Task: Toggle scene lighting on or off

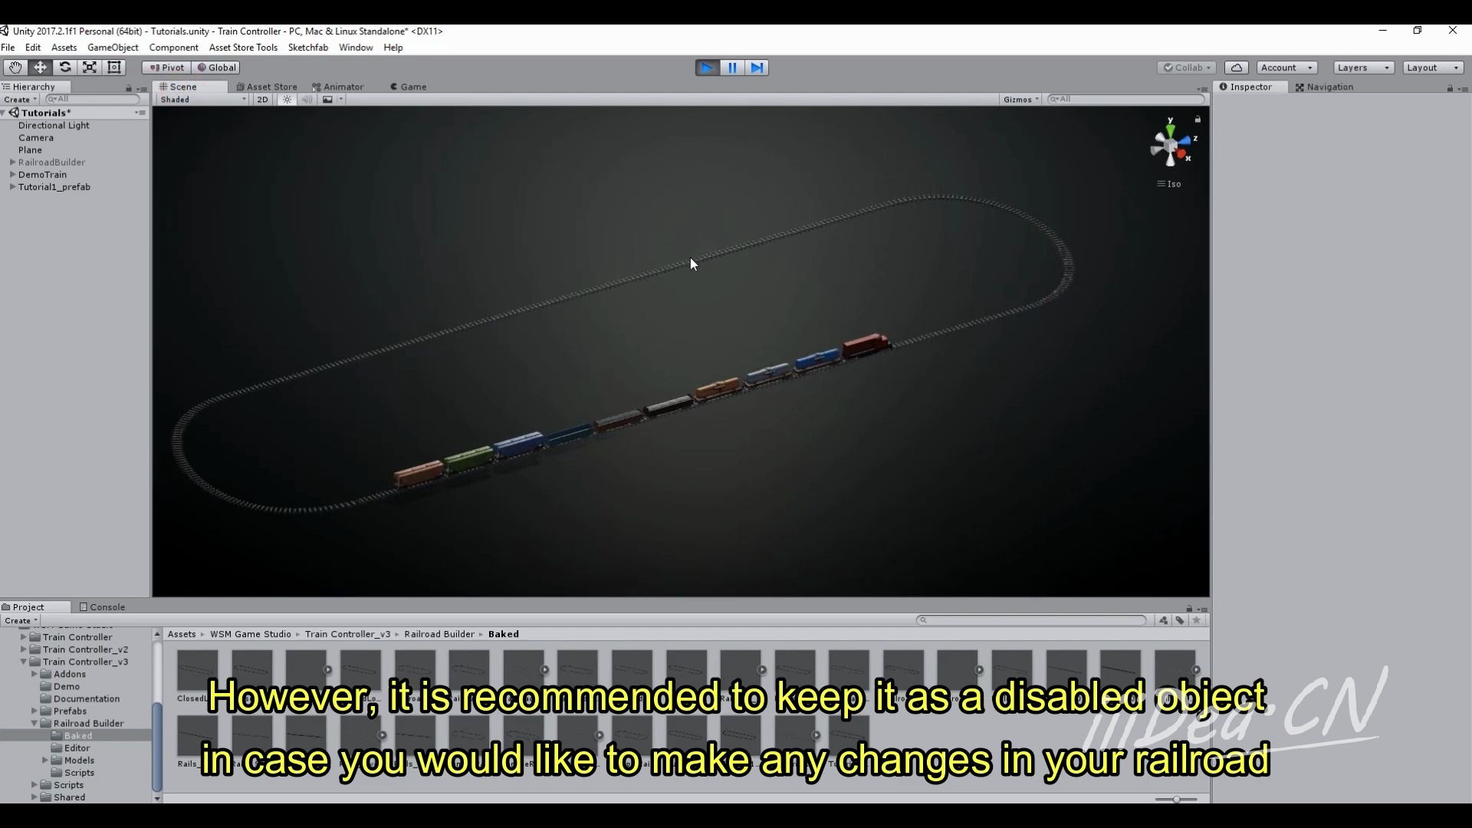Action: (x=286, y=100)
